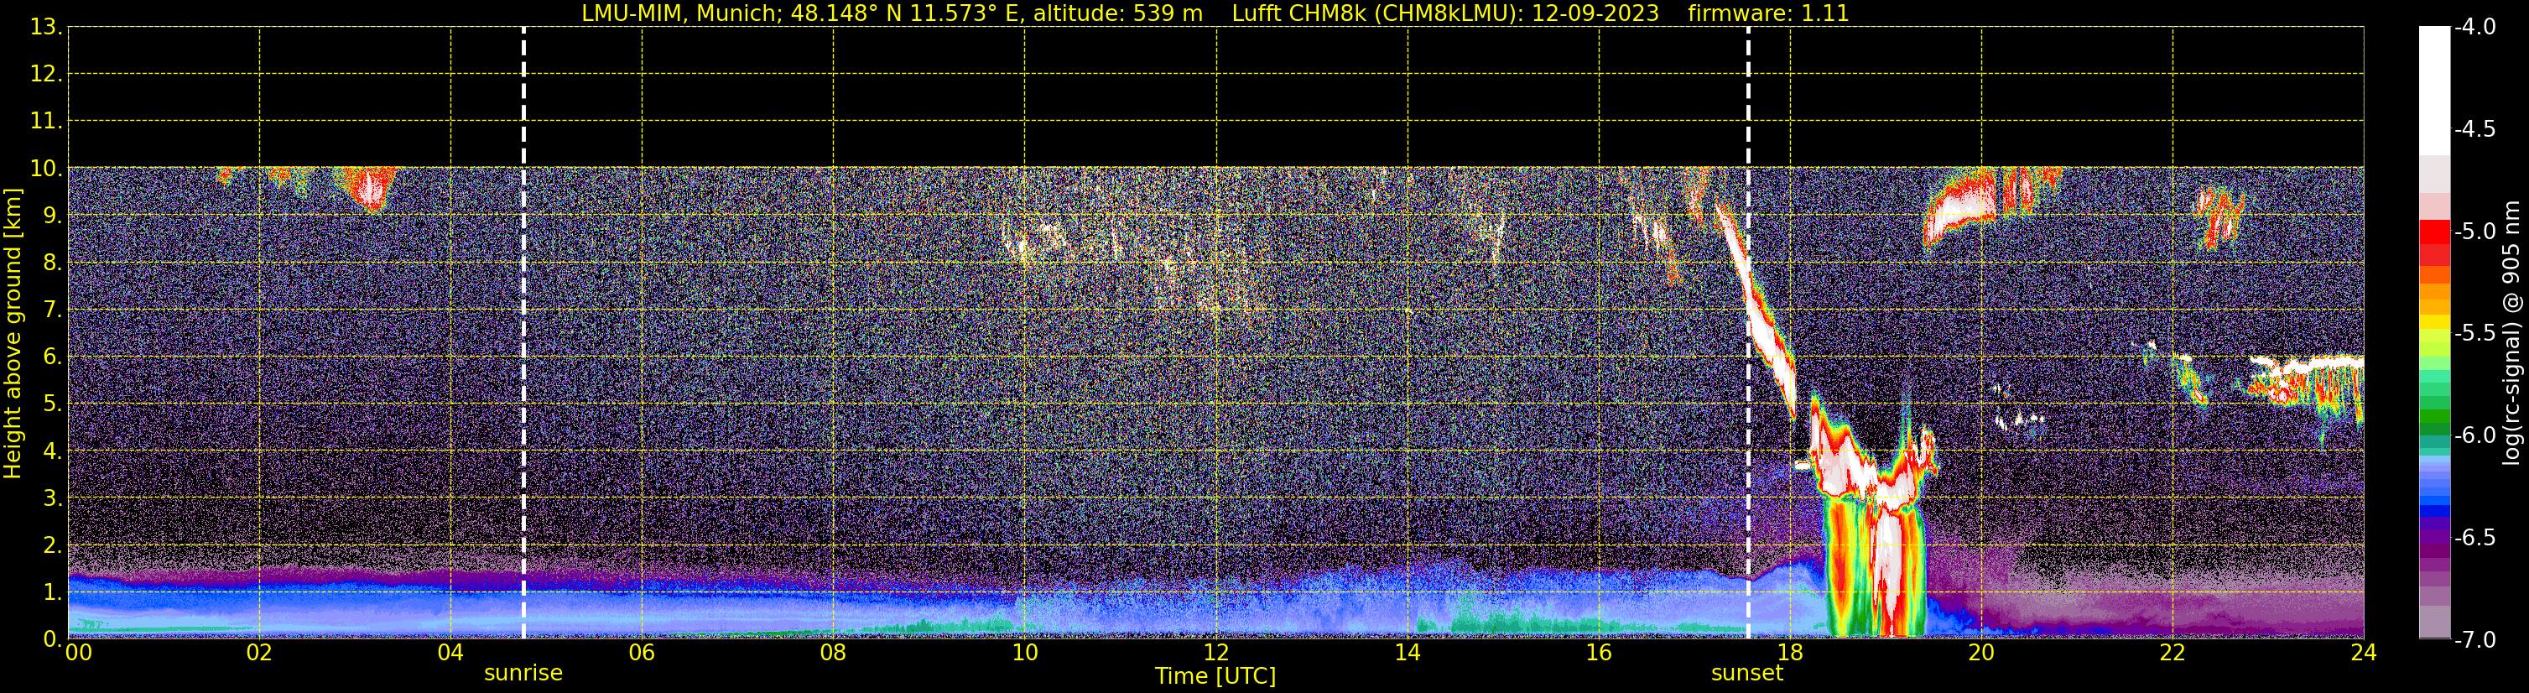Image resolution: width=2529 pixels, height=693 pixels.
Task: Click the '12.' height axis tick label
Action: pyautogui.click(x=46, y=74)
